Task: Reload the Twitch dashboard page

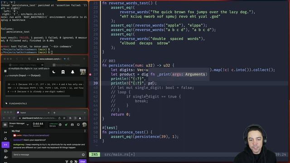Action: pyautogui.click(x=14, y=118)
